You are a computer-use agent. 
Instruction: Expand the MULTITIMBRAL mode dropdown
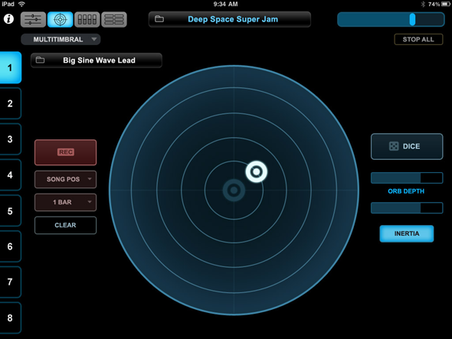61,40
